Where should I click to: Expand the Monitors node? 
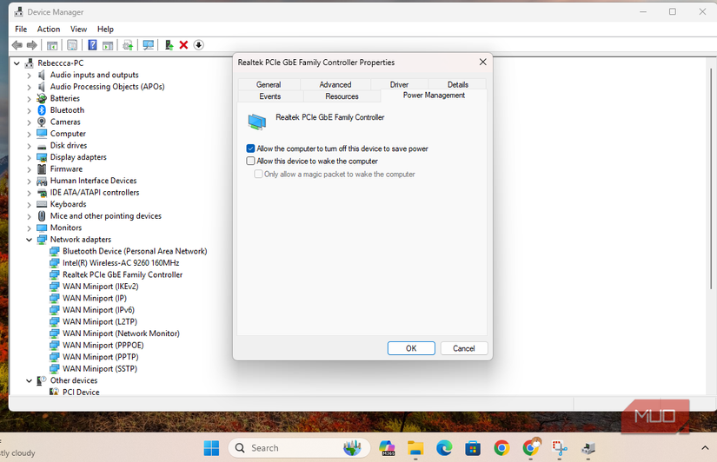click(30, 228)
